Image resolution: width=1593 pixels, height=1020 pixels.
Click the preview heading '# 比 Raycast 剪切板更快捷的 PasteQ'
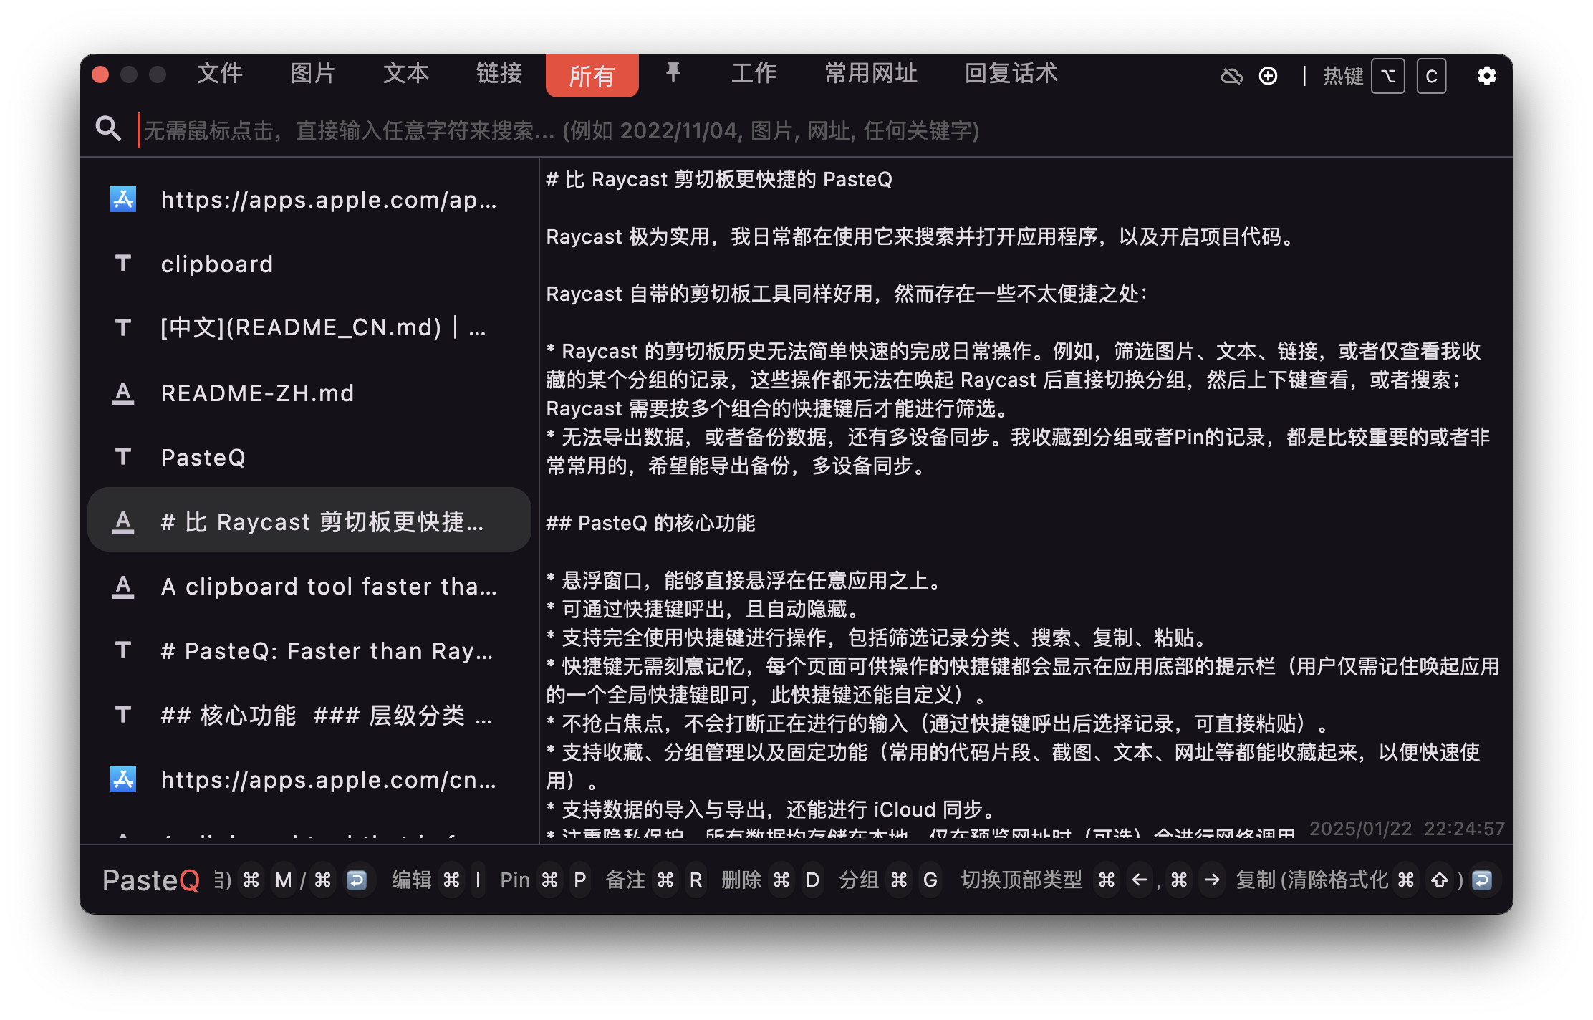[x=719, y=179]
